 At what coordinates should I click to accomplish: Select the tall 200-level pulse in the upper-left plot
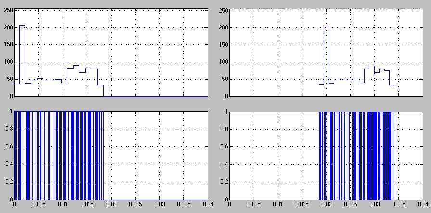(x=22, y=54)
